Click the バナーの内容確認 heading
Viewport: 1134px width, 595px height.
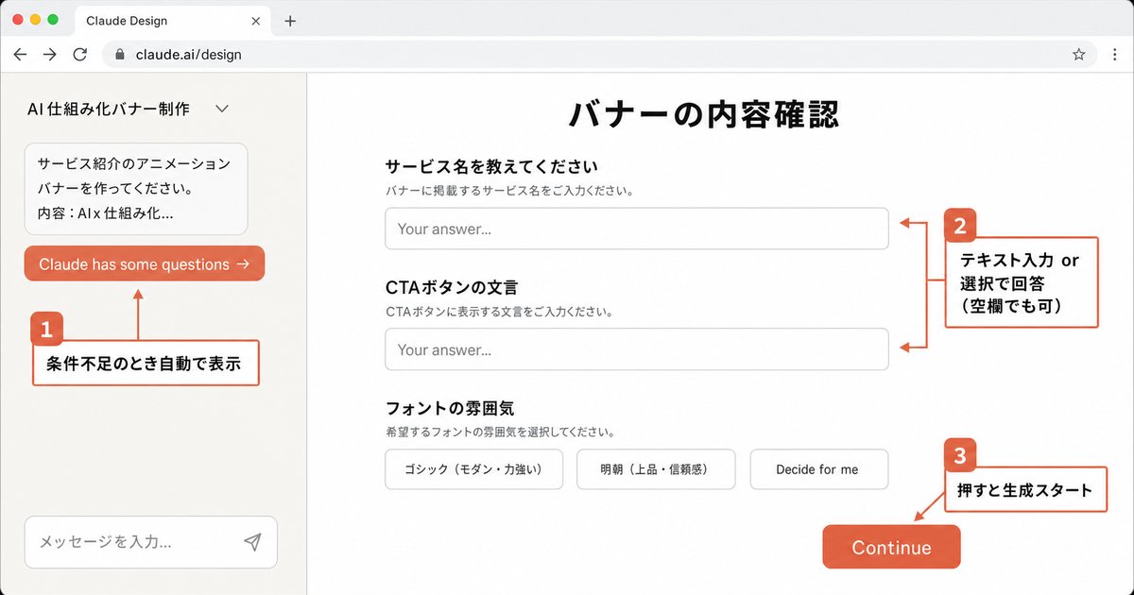[x=704, y=114]
